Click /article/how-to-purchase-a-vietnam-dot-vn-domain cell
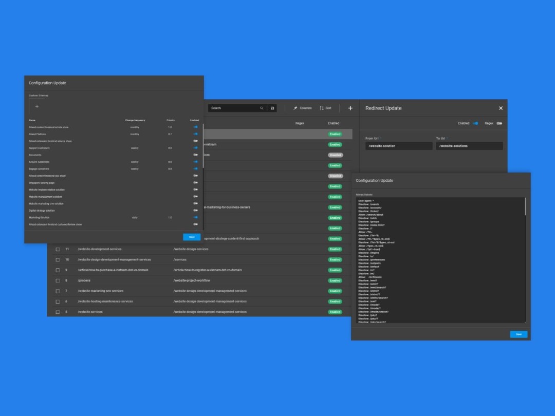The height and width of the screenshot is (416, 555). [x=113, y=270]
